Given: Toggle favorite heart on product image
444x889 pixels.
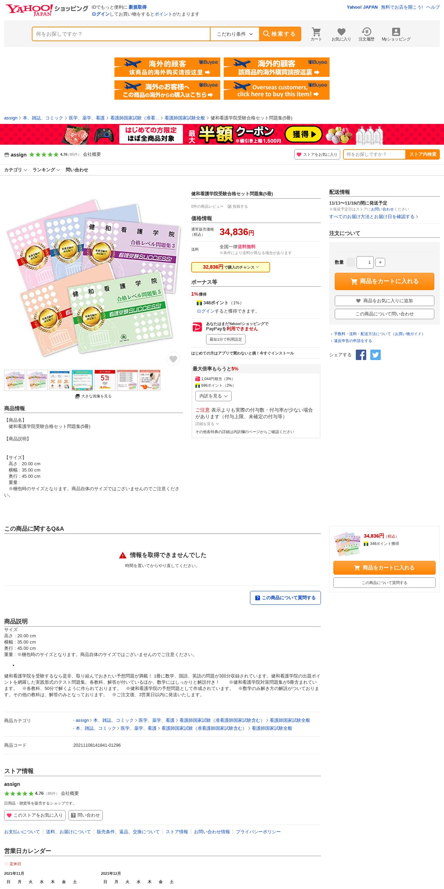Looking at the screenshot, I should tap(173, 359).
